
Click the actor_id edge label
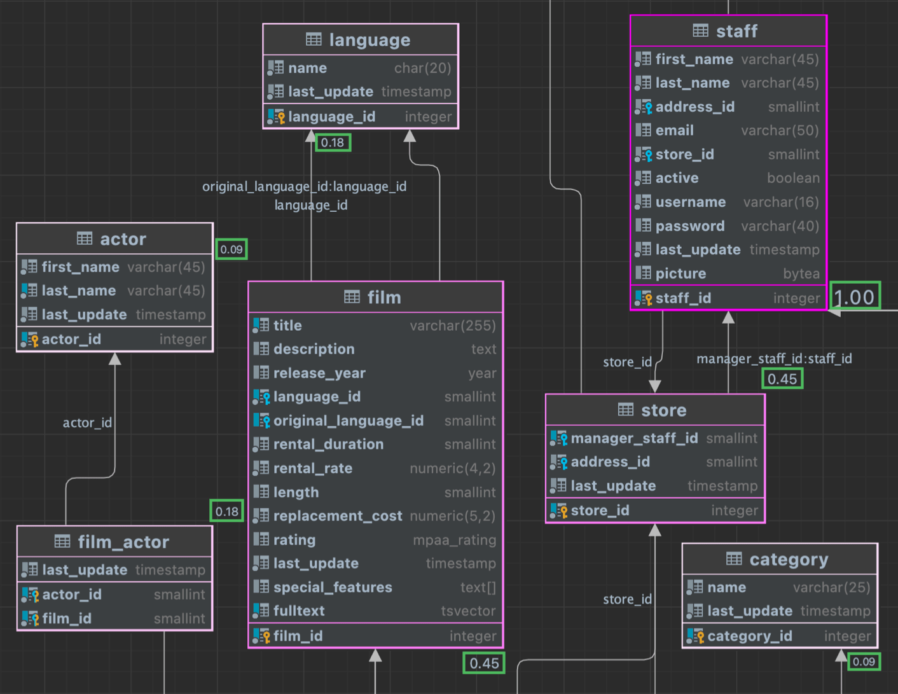[88, 422]
